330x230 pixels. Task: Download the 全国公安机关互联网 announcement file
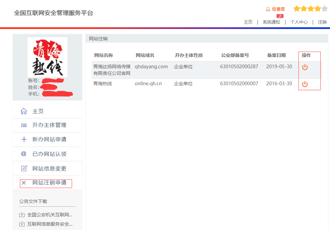50,215
